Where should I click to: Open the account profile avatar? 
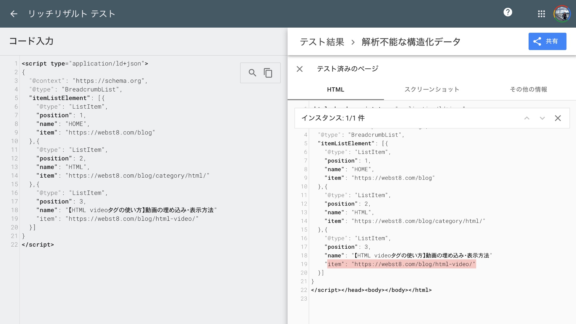tap(562, 14)
